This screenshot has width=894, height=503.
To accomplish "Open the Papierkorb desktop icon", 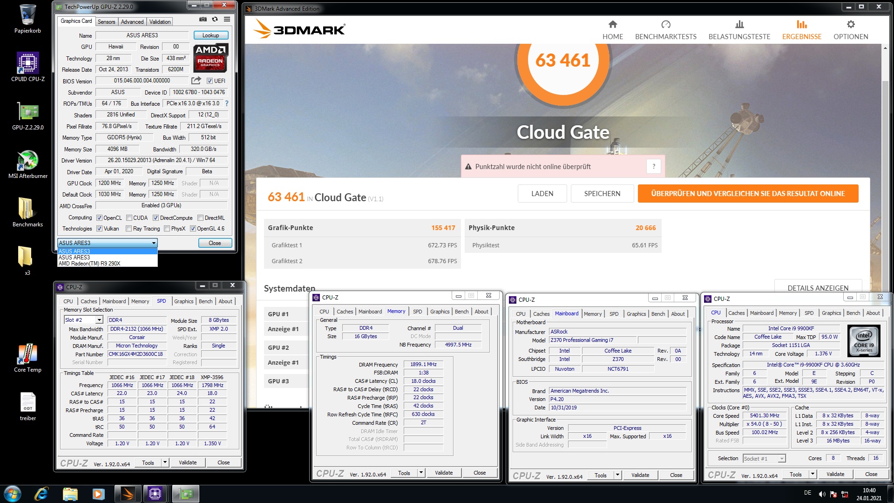I will point(27,20).
